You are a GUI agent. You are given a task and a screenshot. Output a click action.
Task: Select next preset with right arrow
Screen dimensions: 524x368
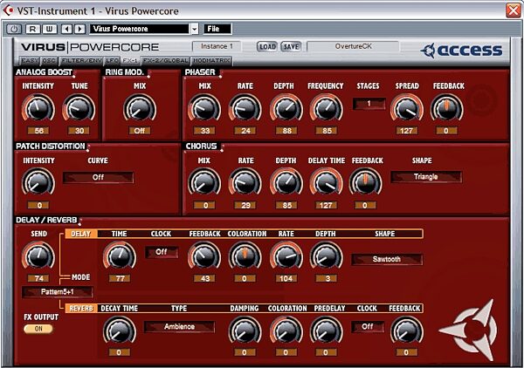click(79, 29)
